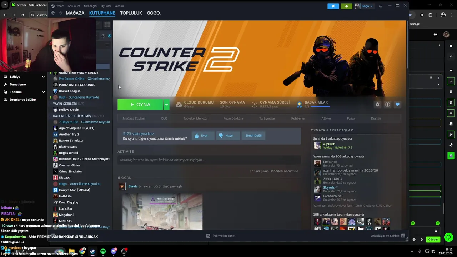Go back with Steam's back arrow

pyautogui.click(x=53, y=13)
